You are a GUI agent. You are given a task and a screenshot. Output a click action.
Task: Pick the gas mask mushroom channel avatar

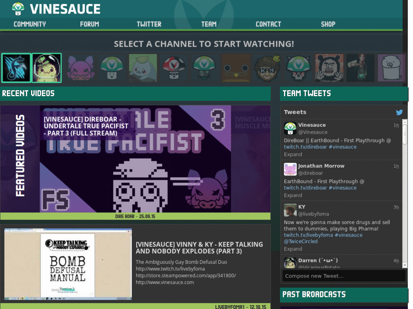(205, 68)
